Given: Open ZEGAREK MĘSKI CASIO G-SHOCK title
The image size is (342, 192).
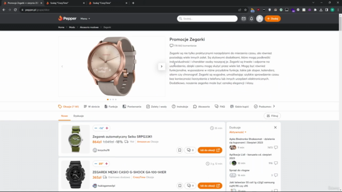Looking at the screenshot, I should coord(129,172).
